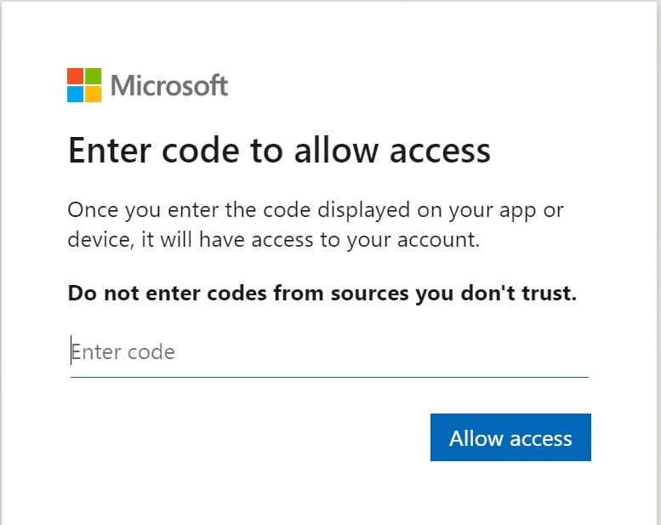This screenshot has width=661, height=525.
Task: Click the bold warning about untrusted sources
Action: click(322, 294)
